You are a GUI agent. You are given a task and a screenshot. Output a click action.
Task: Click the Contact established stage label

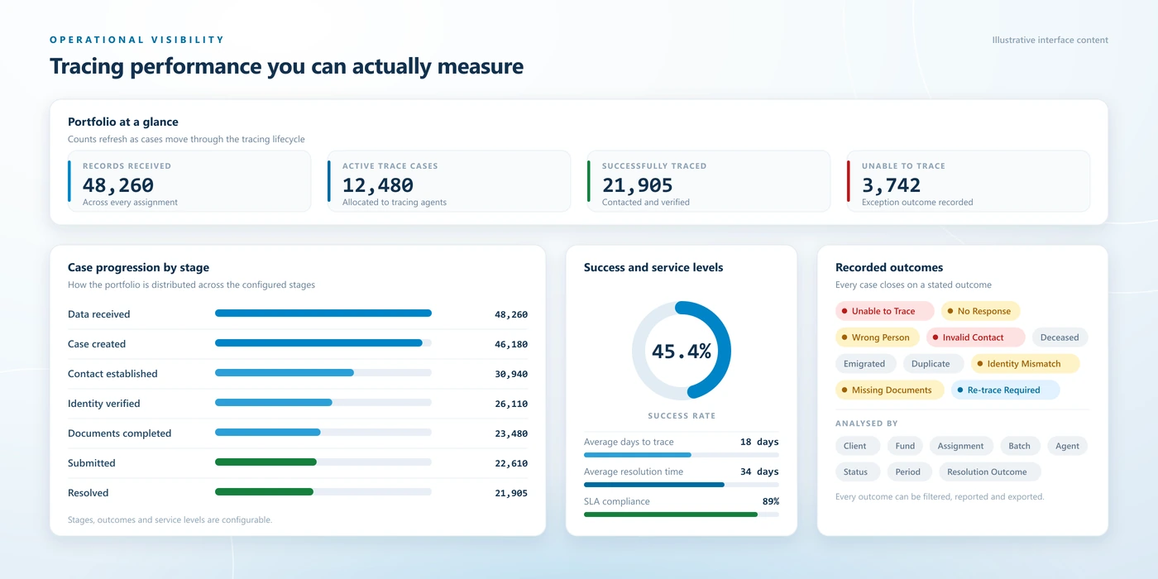112,374
